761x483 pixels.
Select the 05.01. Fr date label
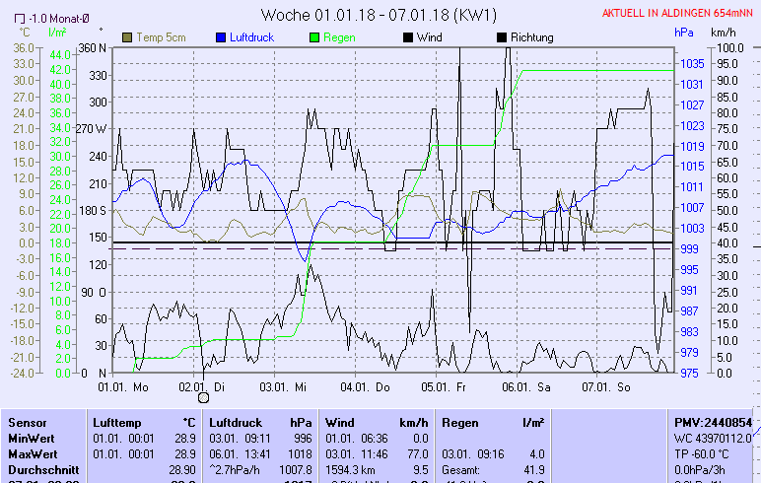coord(448,387)
